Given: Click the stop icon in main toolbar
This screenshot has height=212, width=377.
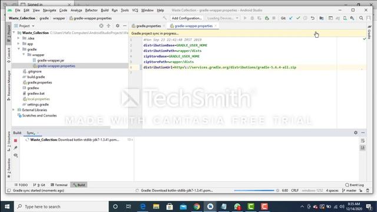Looking at the screenshot, I should [273, 18].
